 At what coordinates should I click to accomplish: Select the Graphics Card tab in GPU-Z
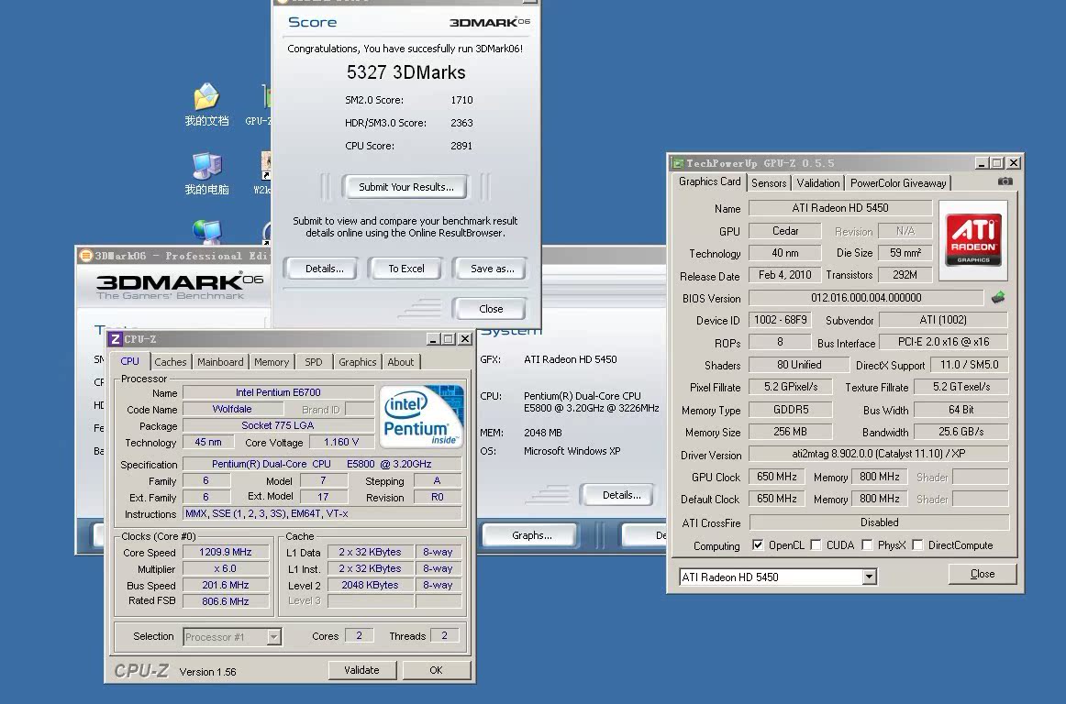710,181
